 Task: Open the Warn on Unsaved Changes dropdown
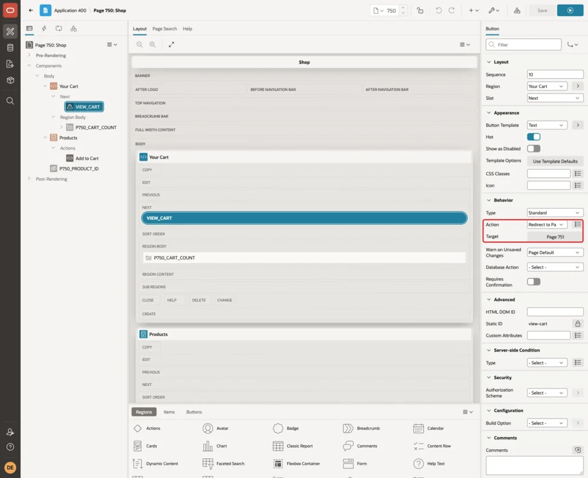coord(555,253)
